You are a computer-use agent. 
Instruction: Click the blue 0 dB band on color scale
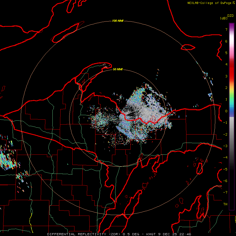point(232,111)
